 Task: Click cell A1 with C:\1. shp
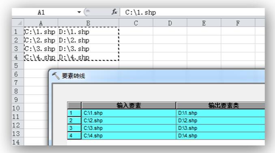(x=41, y=32)
